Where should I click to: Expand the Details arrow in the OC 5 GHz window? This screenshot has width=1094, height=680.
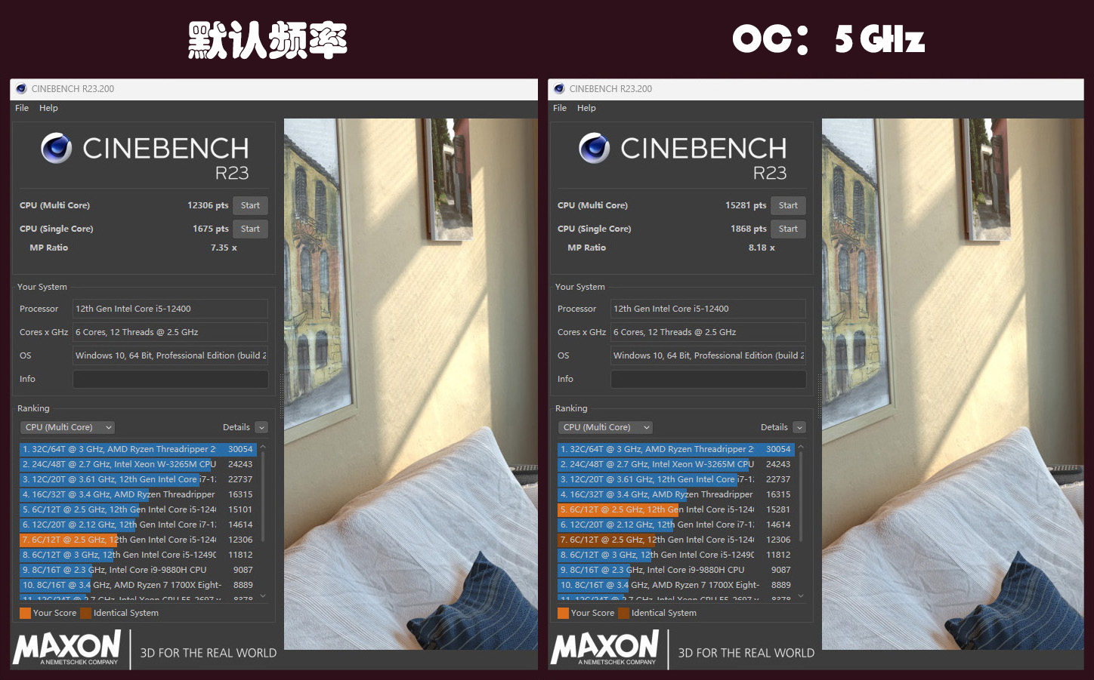pyautogui.click(x=799, y=427)
